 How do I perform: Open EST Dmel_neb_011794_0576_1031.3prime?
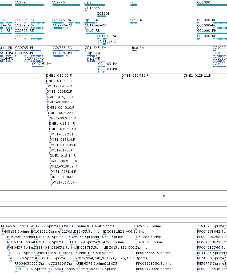[116, 258]
